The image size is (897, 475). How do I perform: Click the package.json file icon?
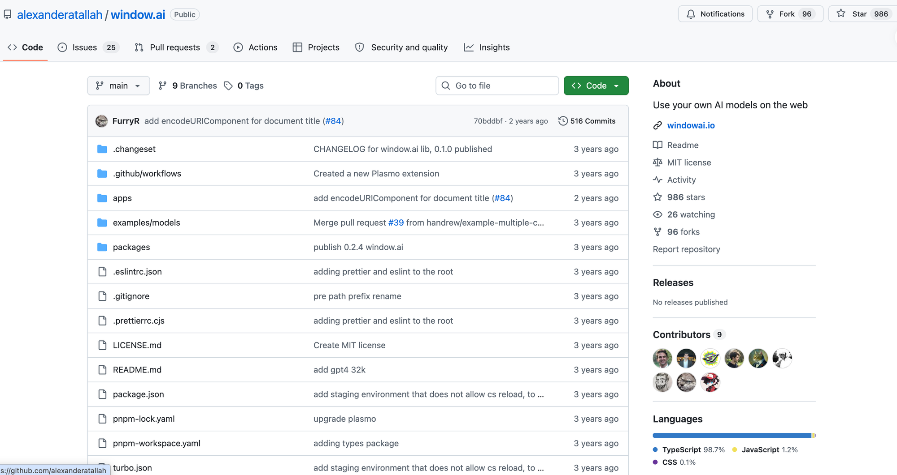click(x=102, y=394)
